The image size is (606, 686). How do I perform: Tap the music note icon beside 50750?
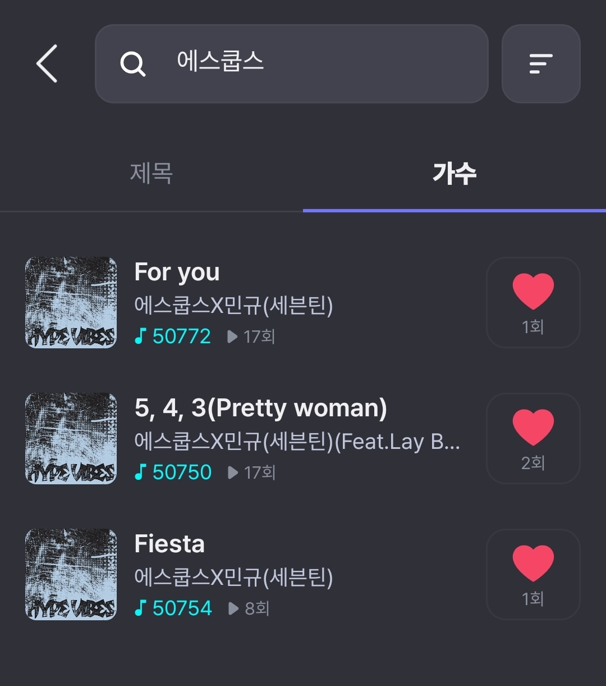coord(140,473)
